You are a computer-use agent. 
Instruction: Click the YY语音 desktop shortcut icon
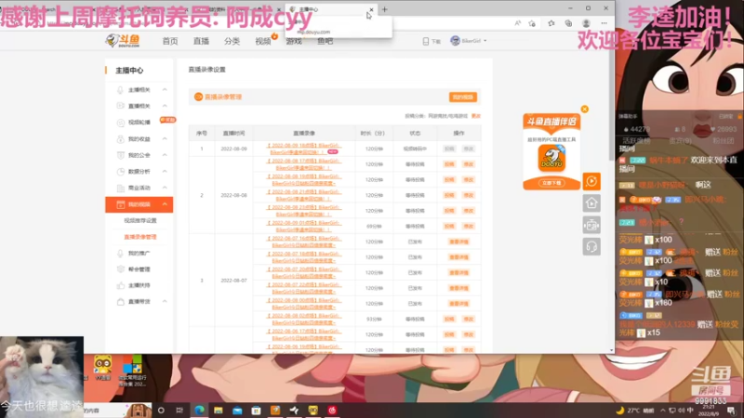(102, 369)
